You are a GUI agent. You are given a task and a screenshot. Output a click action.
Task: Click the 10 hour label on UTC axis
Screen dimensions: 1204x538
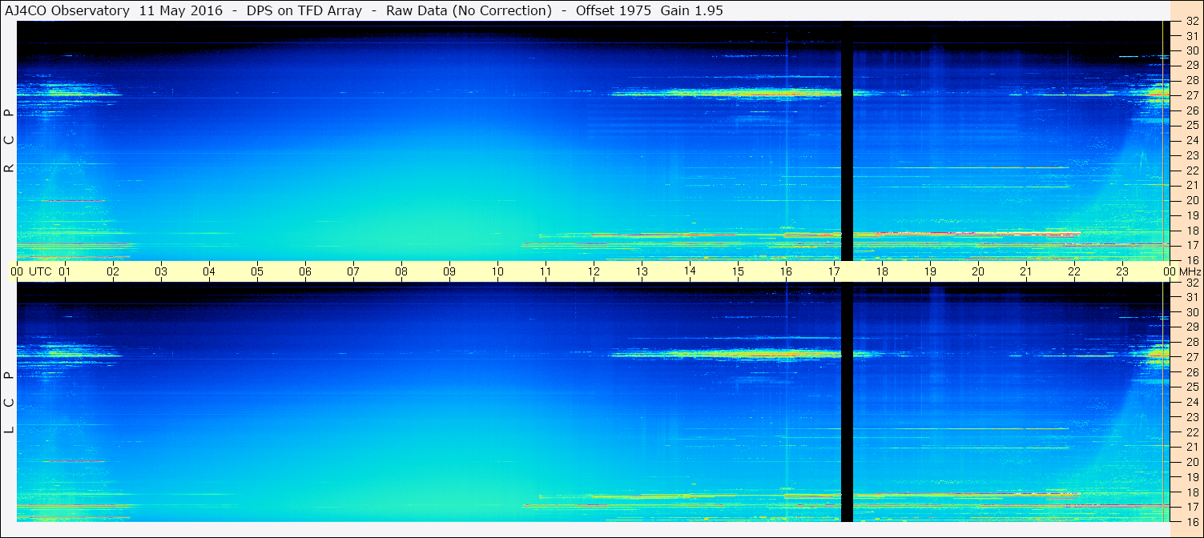tap(497, 271)
